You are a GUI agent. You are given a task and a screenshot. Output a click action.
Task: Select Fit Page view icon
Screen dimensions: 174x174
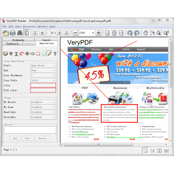(x=114, y=33)
